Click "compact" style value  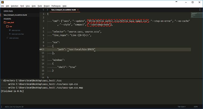point(79,25)
